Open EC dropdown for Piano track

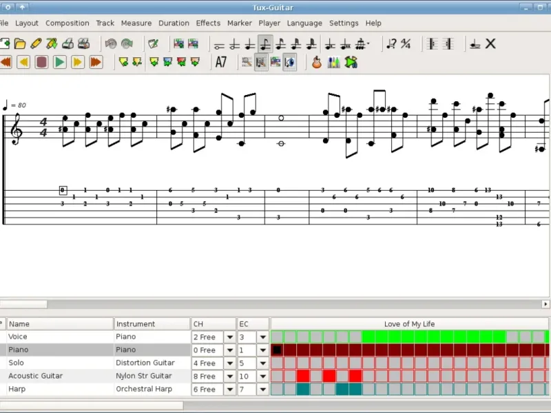263,350
